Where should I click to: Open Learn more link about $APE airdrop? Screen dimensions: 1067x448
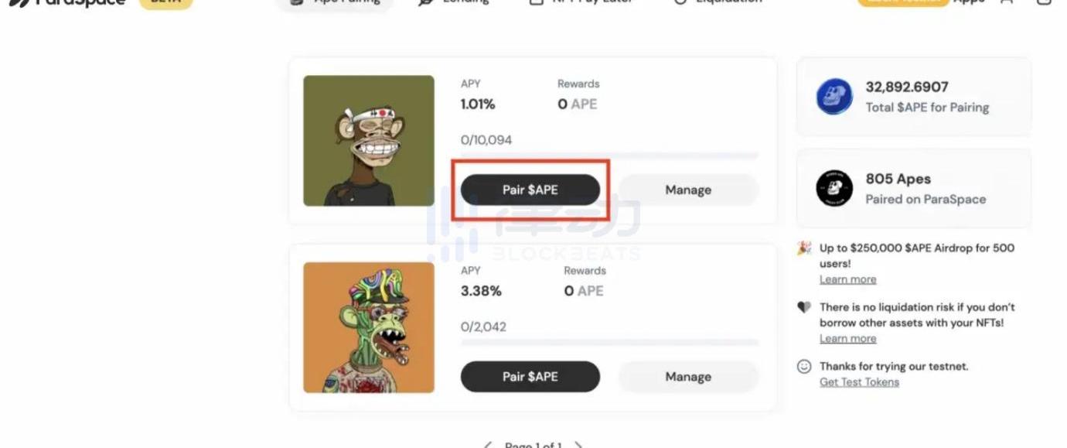847,279
